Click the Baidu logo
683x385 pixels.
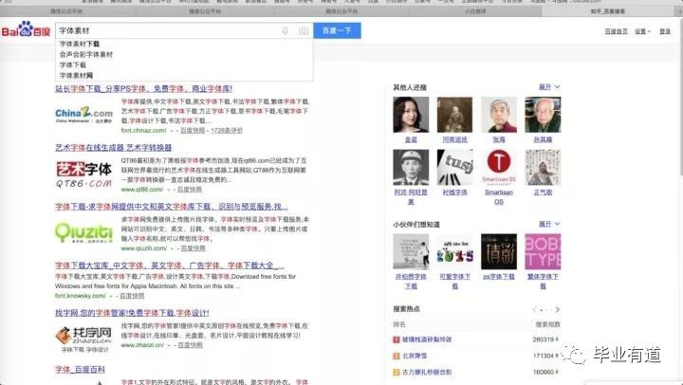[x=24, y=31]
